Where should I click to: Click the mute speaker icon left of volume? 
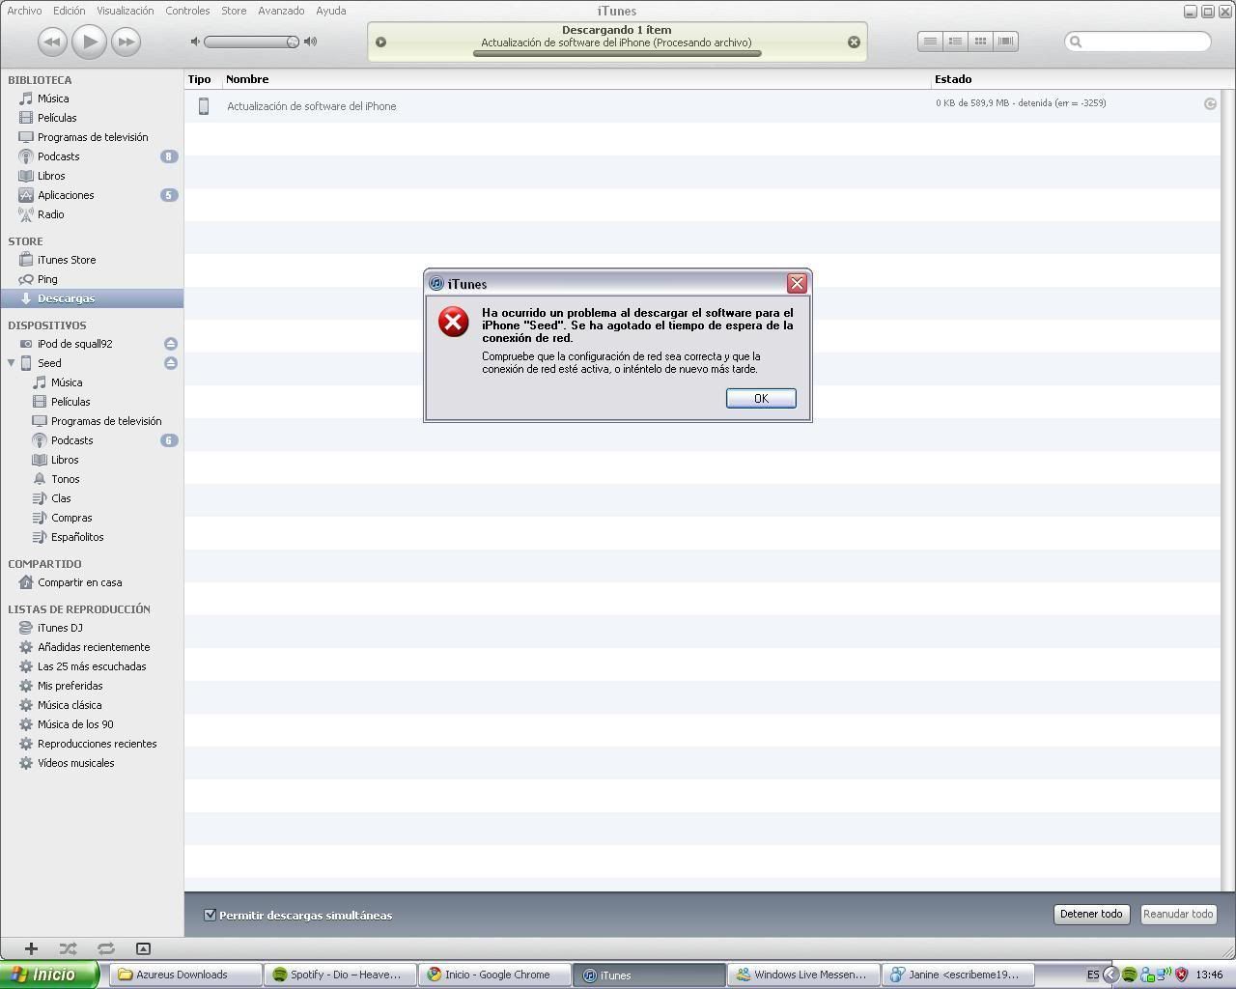tap(195, 42)
